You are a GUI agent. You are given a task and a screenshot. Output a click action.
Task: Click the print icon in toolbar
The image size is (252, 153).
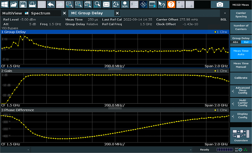coord(32,4)
